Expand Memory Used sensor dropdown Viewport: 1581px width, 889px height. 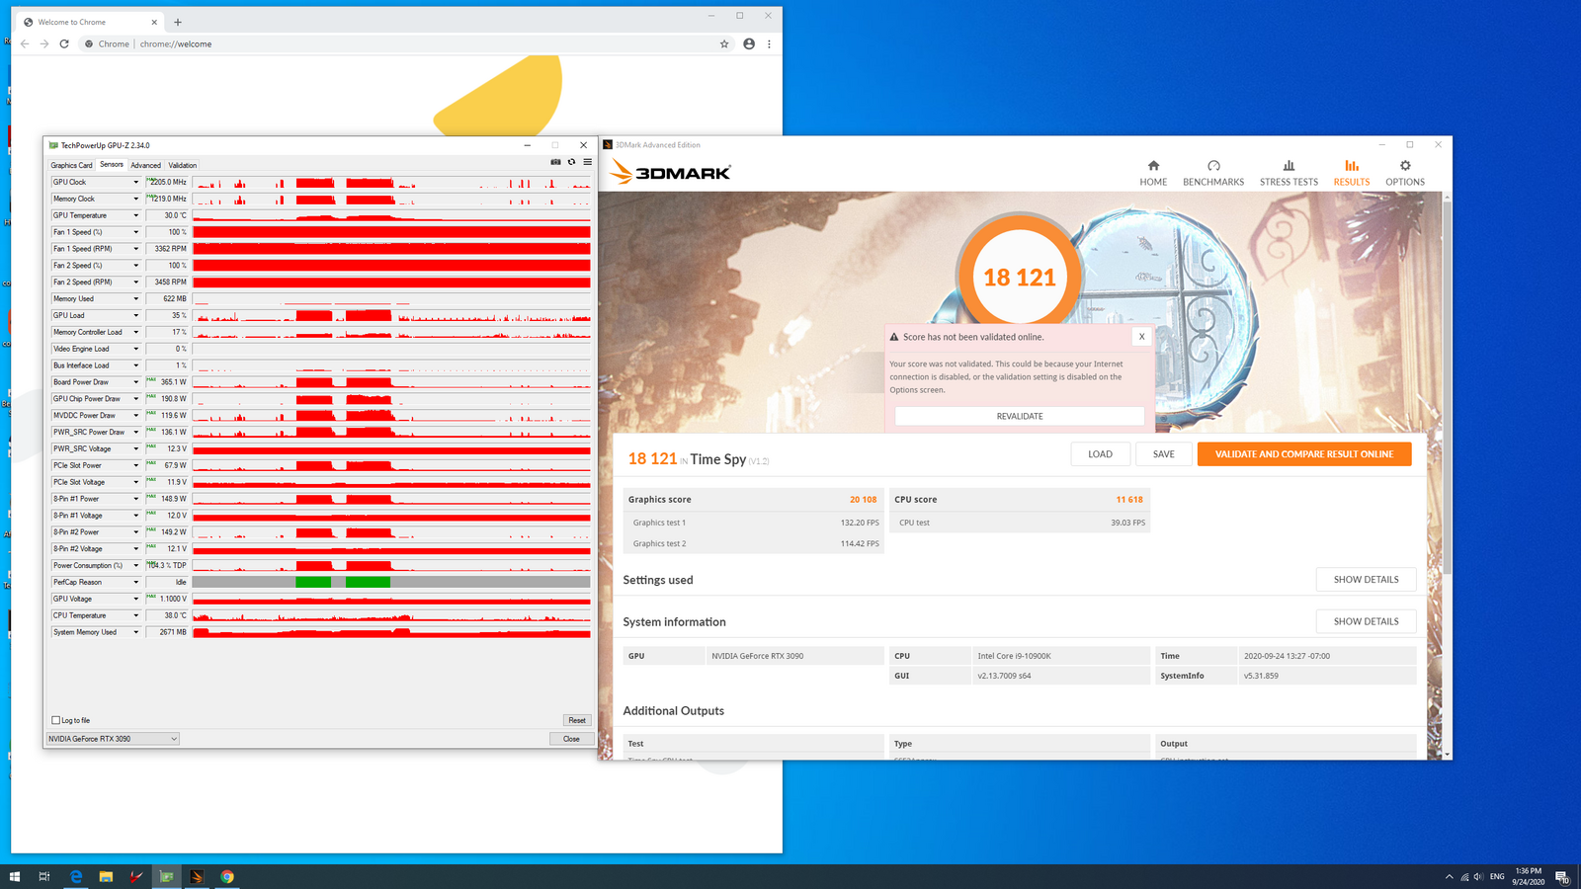point(136,298)
